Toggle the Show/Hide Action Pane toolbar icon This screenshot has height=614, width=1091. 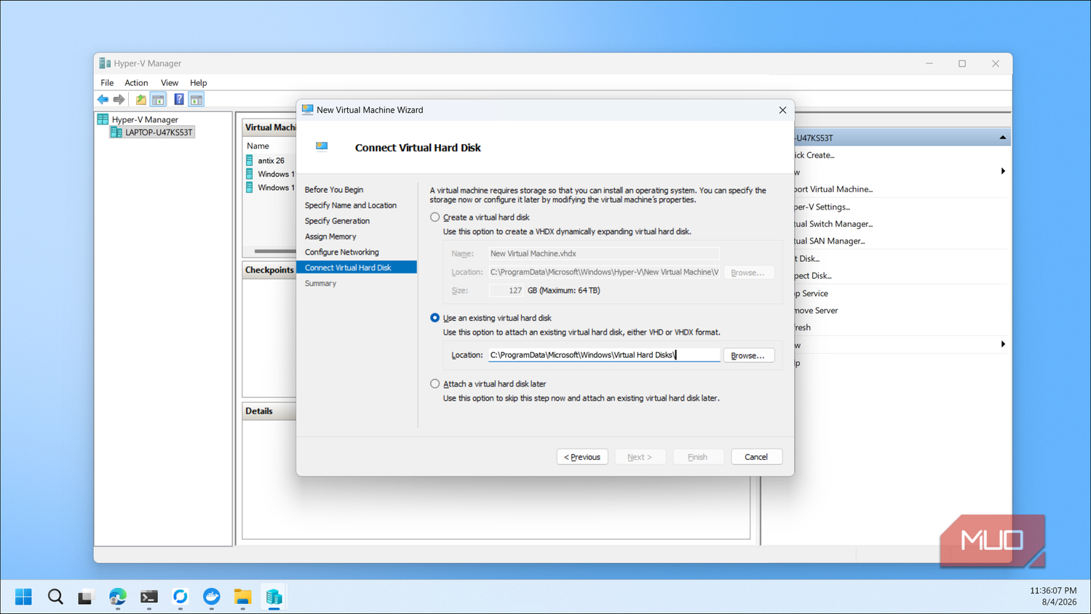pos(197,100)
